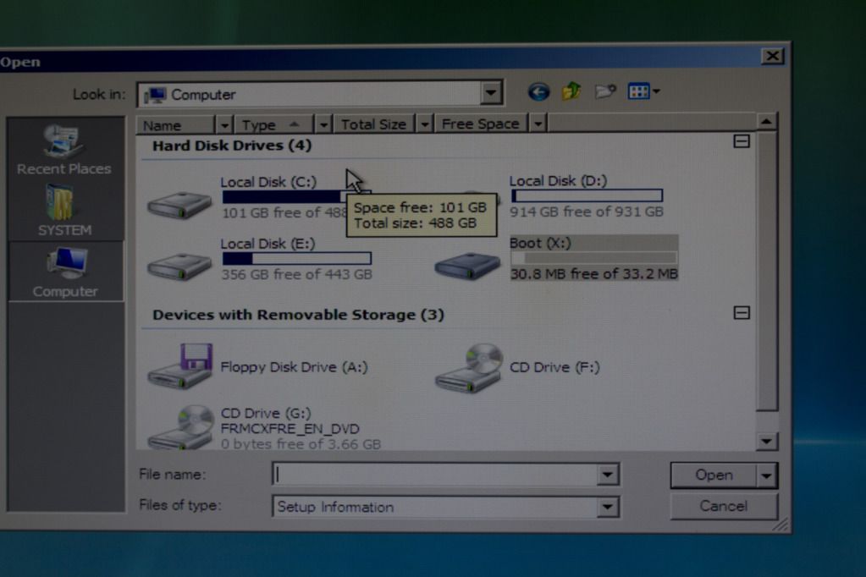This screenshot has height=577, width=866.
Task: Click the Back navigation arrow icon
Action: [x=538, y=92]
